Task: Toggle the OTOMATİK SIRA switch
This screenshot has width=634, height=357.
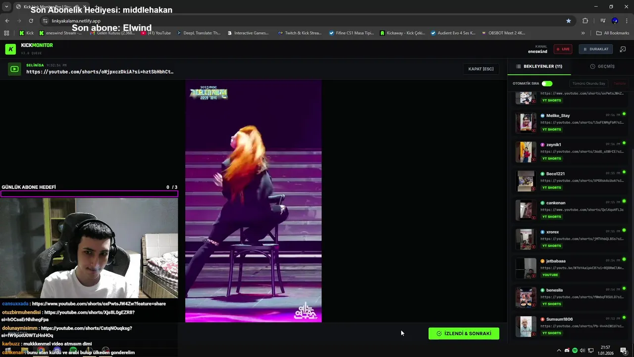Action: point(547,83)
